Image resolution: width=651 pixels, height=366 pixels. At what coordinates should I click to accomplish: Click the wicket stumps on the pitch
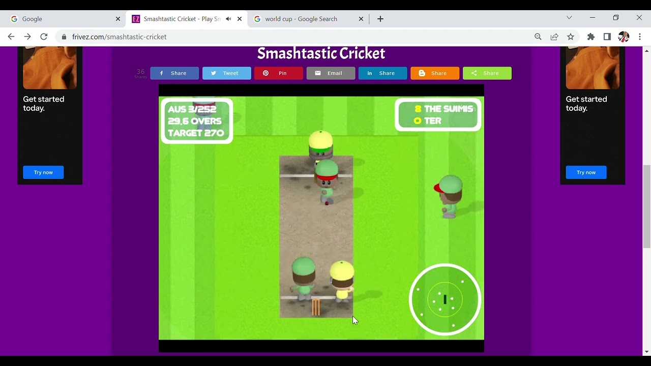click(x=316, y=307)
